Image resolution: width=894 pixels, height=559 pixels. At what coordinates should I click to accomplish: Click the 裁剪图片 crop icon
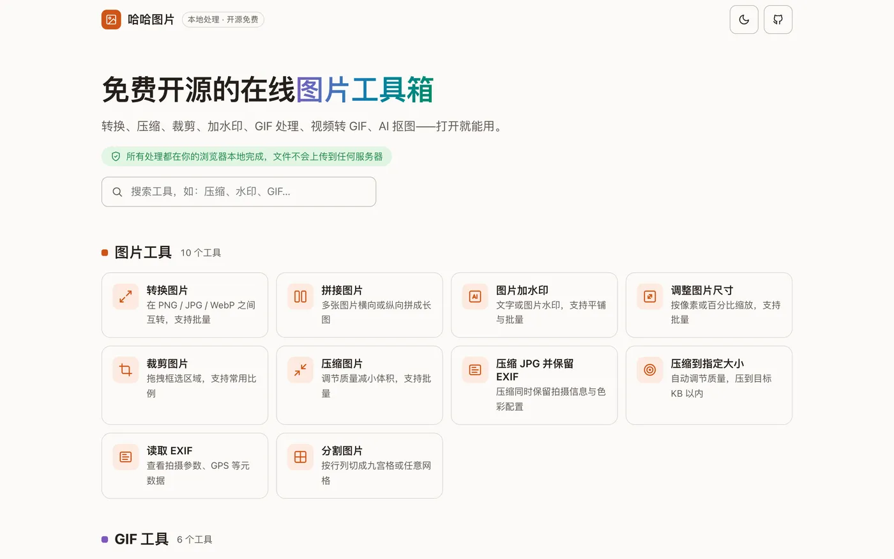126,370
